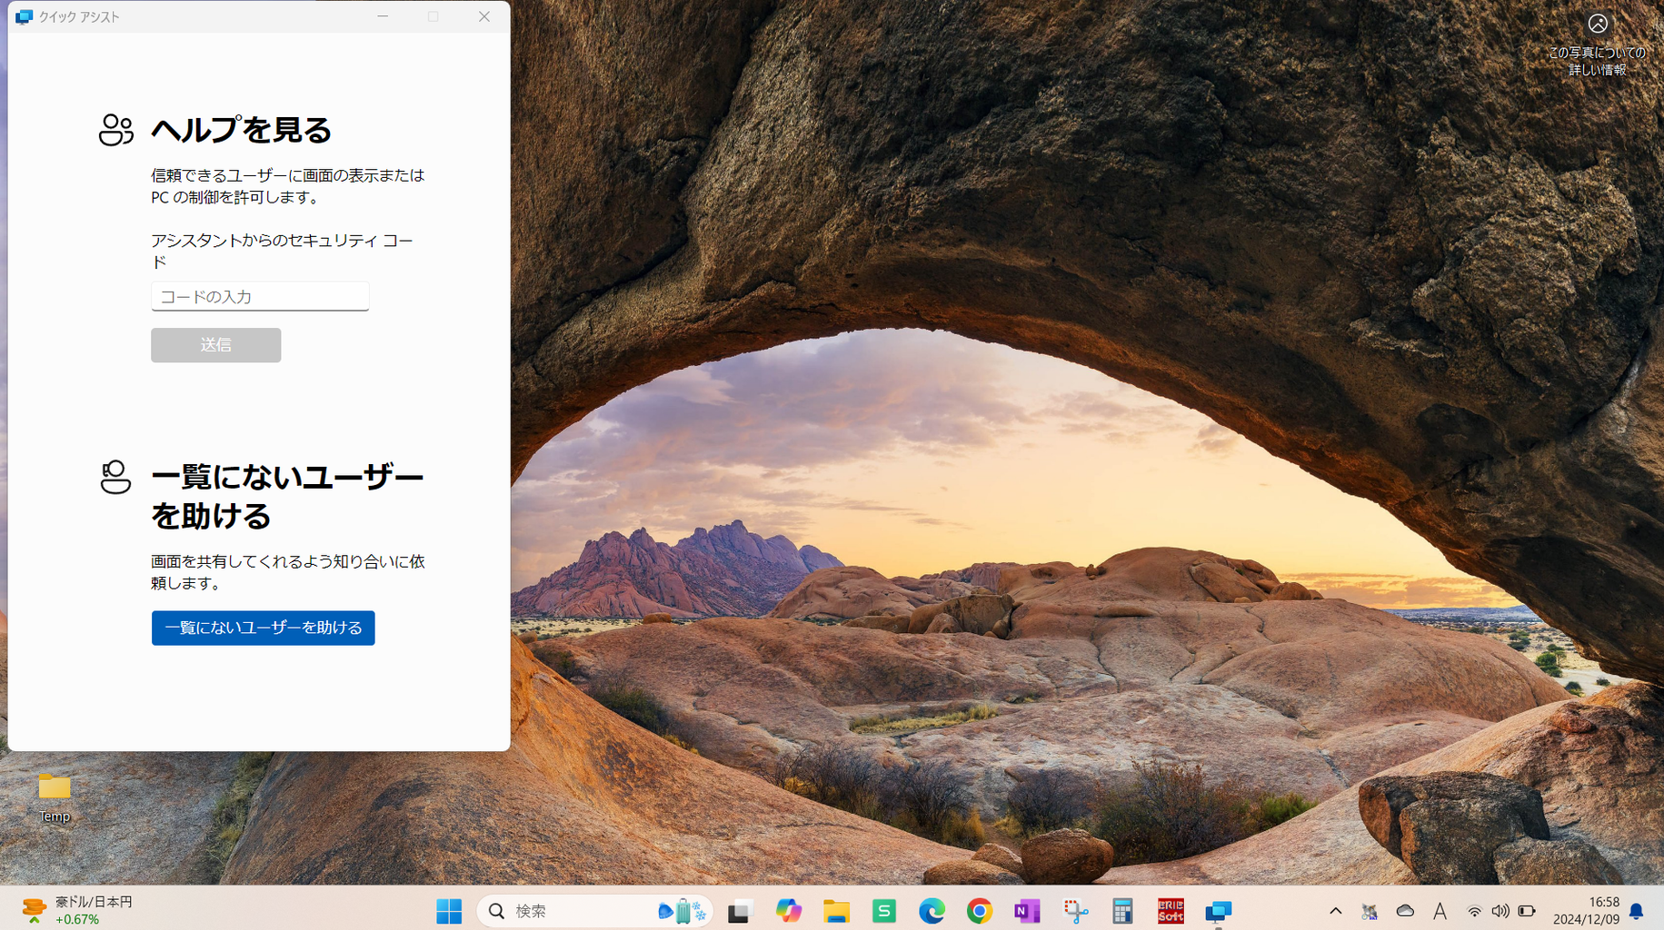Click the wallpaper photo info icon

[x=1598, y=24]
